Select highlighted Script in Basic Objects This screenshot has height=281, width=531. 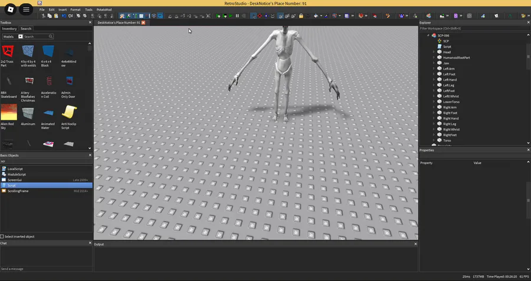46,186
